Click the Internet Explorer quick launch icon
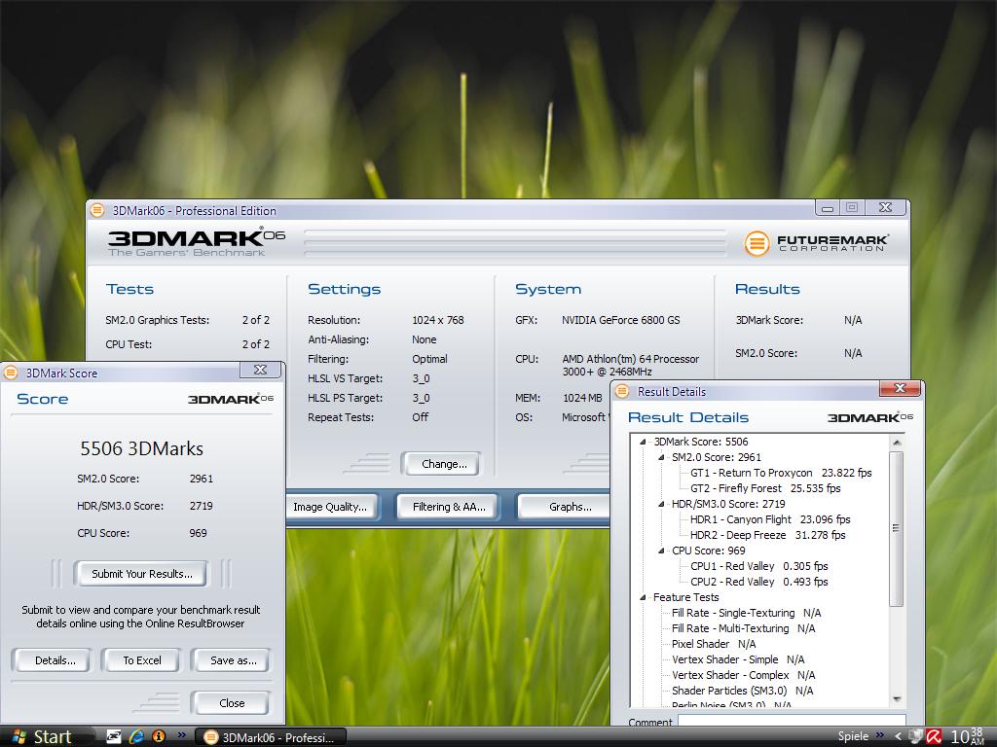The image size is (997, 747). (136, 736)
